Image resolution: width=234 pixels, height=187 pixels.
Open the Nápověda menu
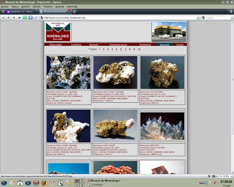click(x=72, y=7)
